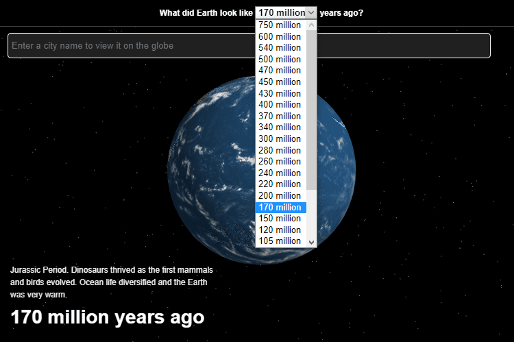Screen dimensions: 514x342
Task: Click the highlighted 170 million option
Action: coord(281,207)
